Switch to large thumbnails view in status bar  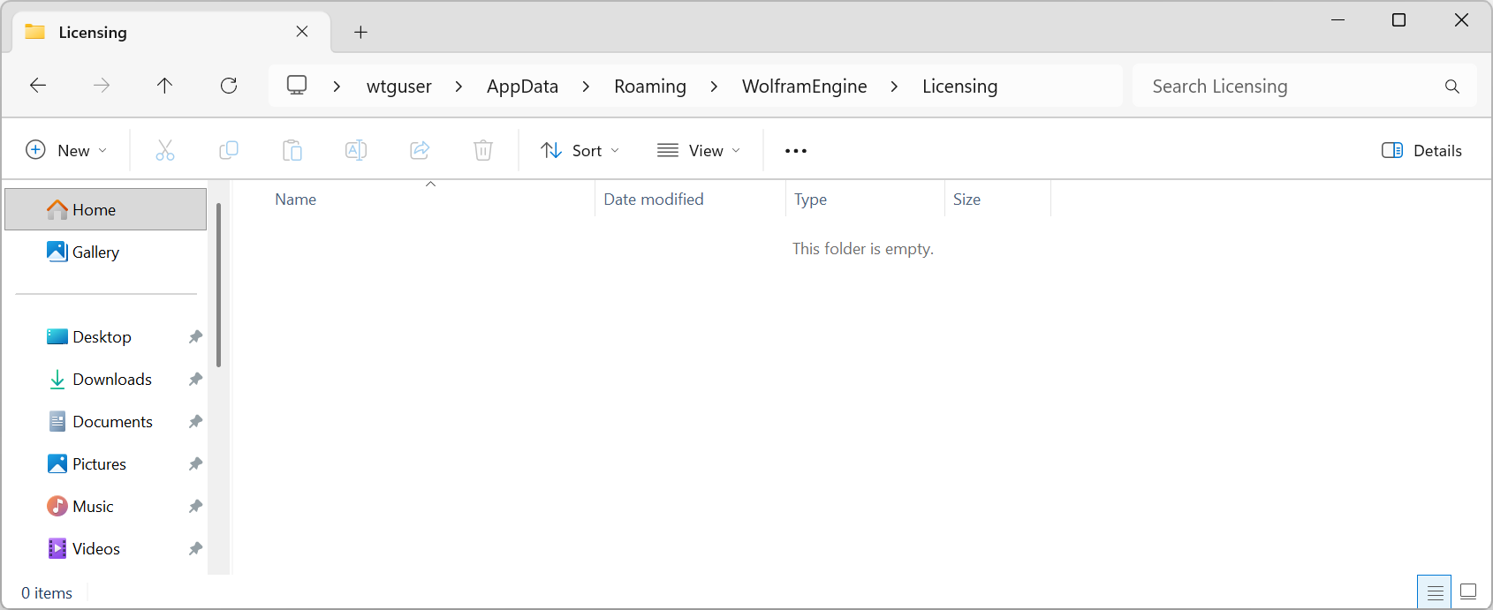(x=1468, y=591)
